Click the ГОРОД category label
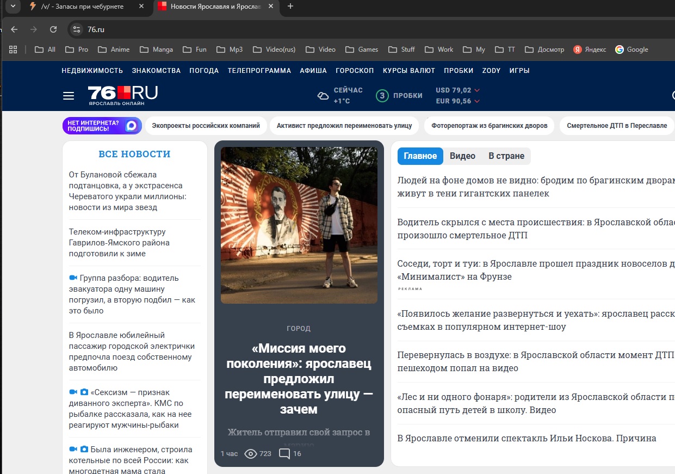Image resolution: width=675 pixels, height=474 pixels. [299, 329]
